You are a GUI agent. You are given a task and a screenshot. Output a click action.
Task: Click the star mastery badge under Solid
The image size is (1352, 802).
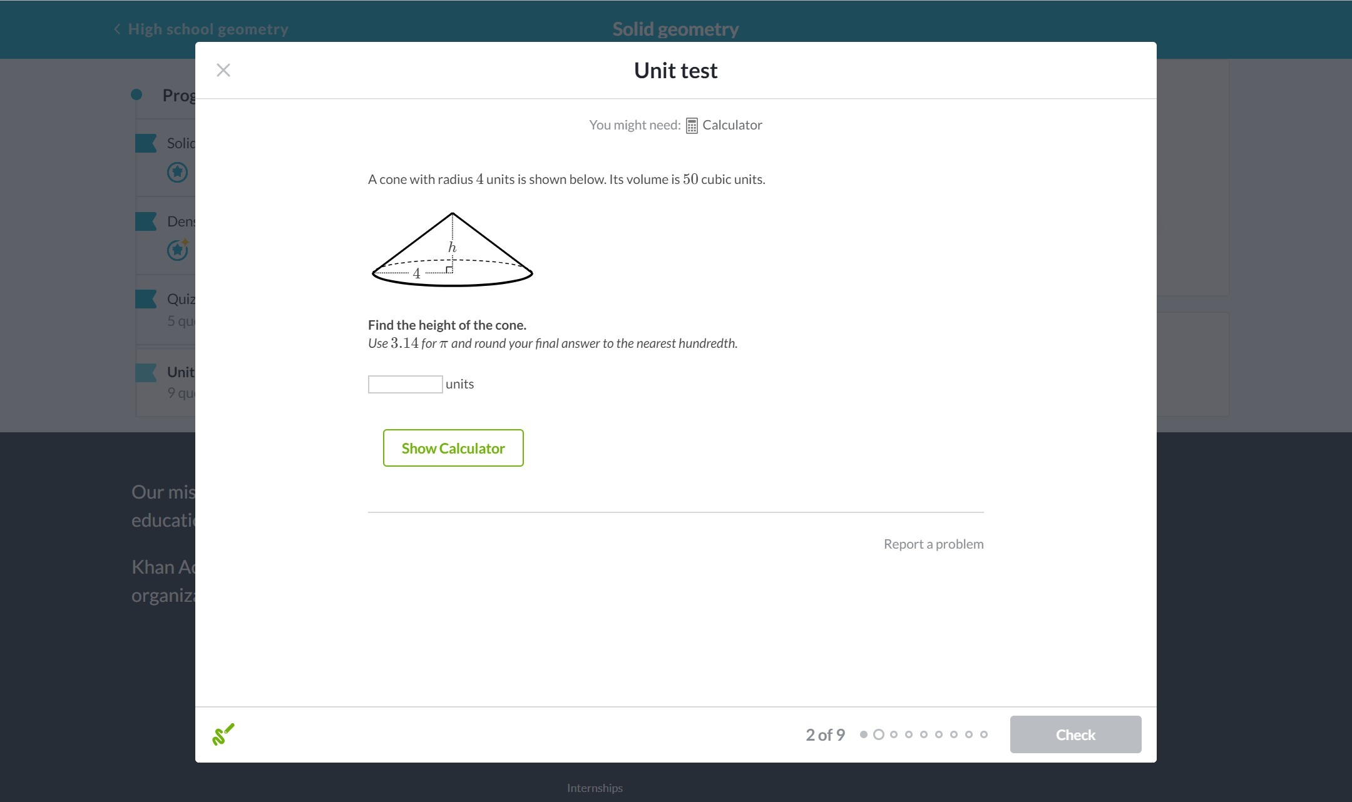click(177, 172)
